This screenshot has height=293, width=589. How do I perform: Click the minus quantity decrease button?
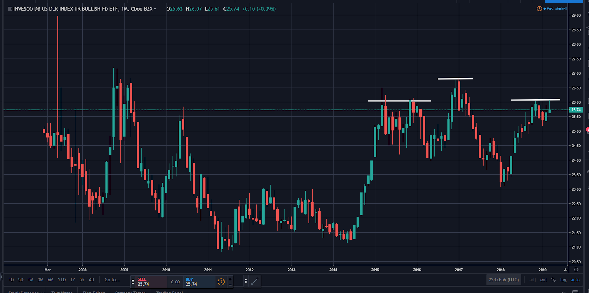(230, 285)
